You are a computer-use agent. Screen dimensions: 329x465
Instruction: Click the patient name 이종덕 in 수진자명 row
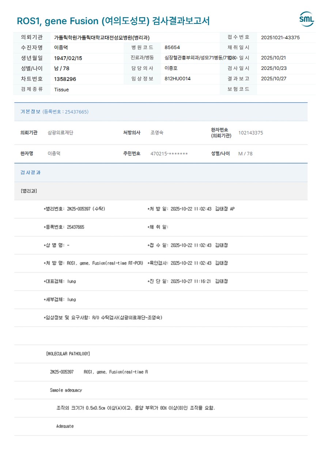click(61, 48)
